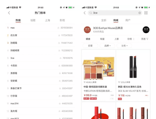Open hot search item 渔夫帽
This screenshot has height=119, width=156.
point(40,111)
